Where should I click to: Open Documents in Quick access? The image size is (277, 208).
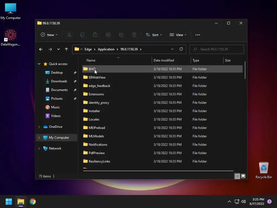[x=59, y=90]
